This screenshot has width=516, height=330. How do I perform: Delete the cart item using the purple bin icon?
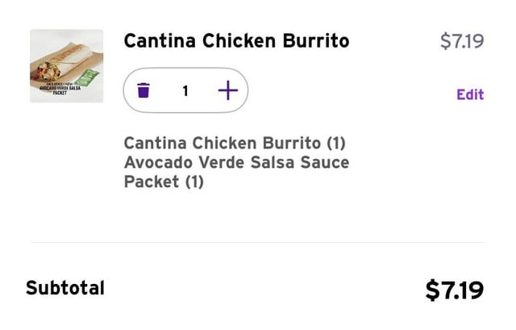(144, 90)
